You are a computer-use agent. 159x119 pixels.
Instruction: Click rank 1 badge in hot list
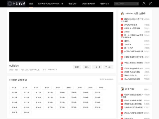coord(122,19)
